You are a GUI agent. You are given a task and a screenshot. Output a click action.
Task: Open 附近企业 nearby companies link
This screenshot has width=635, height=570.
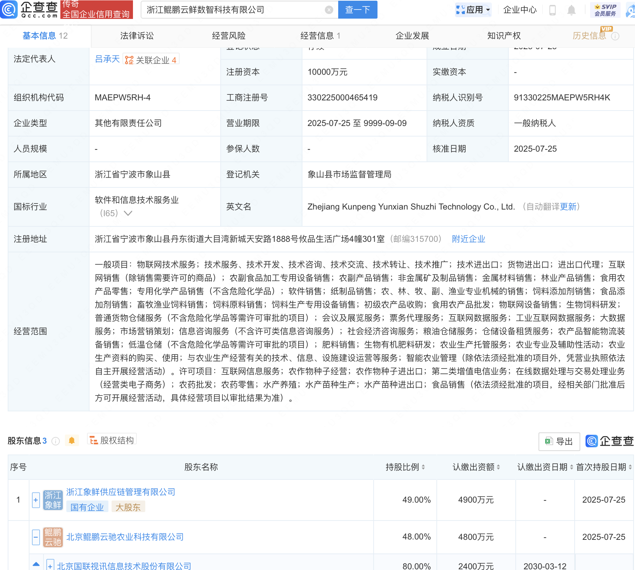pyautogui.click(x=468, y=239)
